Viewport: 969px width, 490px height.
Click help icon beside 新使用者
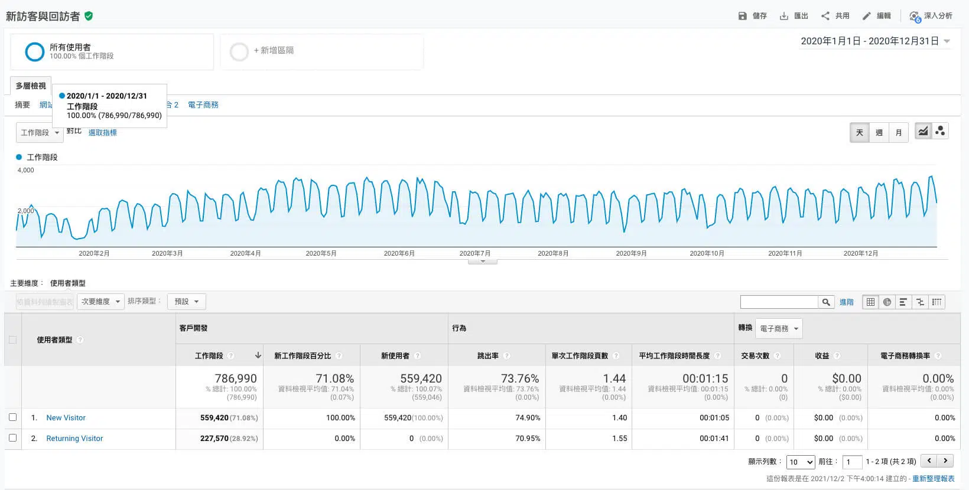418,356
